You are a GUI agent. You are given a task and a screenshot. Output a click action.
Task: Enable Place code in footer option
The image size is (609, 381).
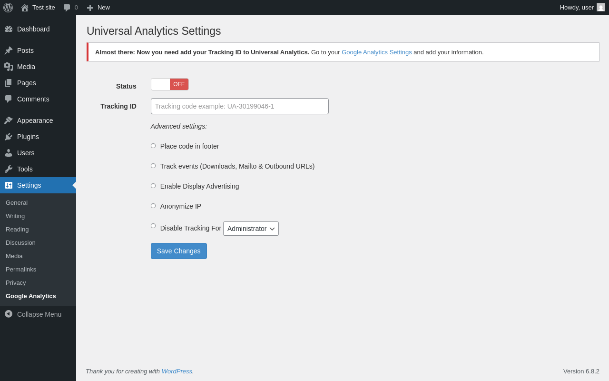point(153,146)
